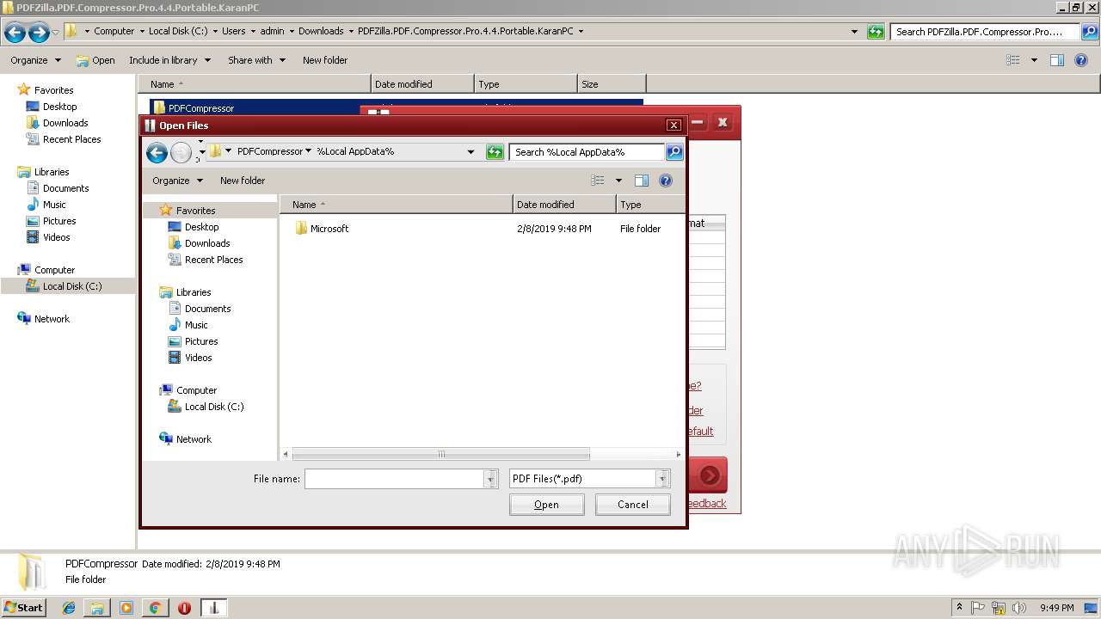Open Windows Start menu
This screenshot has height=619, width=1101.
click(23, 607)
